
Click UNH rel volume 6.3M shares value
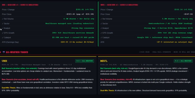tap(79, 19)
